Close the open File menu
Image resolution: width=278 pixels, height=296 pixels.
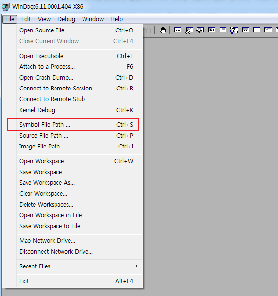(x=10, y=19)
